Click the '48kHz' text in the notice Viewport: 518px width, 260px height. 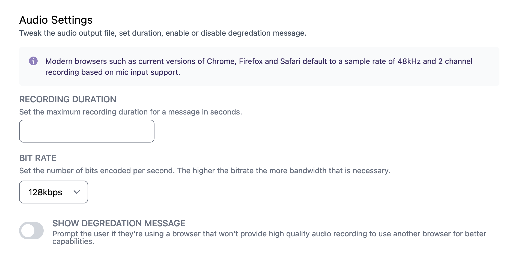pos(409,61)
